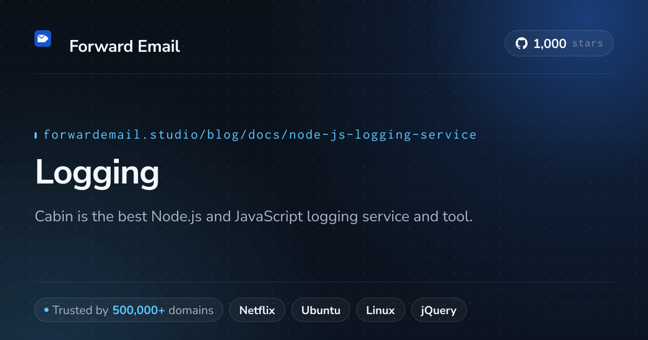This screenshot has height=340, width=648.
Task: Click the GitHub octocat icon
Action: coord(522,44)
